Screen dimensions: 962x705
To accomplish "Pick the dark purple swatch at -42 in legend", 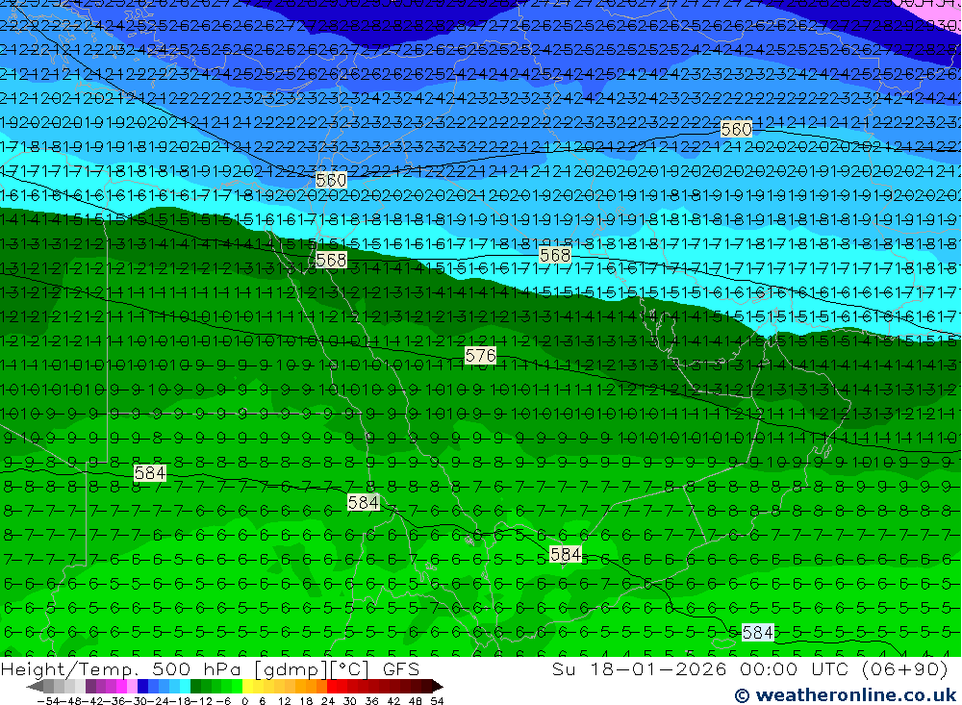I will click(x=90, y=686).
